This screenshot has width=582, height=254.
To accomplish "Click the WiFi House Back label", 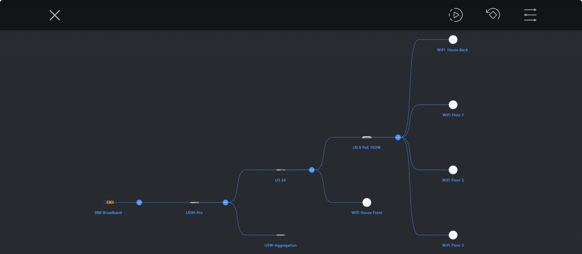I will coord(452,50).
